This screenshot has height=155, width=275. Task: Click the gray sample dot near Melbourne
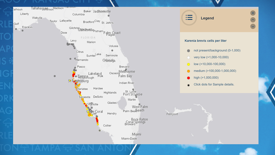point(126,70)
